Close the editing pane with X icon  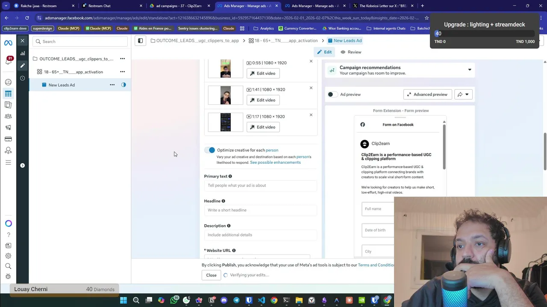[23, 41]
